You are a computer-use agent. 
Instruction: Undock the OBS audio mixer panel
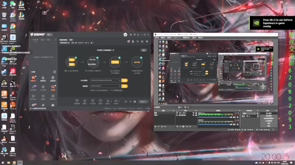click(x=240, y=111)
